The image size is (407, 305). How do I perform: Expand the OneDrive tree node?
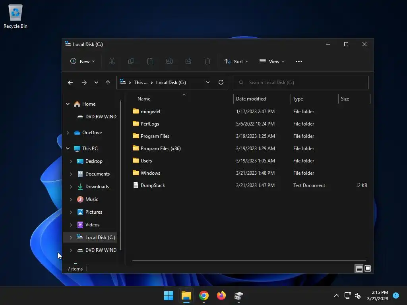68,133
